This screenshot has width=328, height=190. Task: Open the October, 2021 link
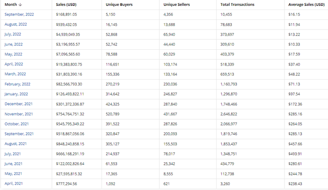point(16,124)
